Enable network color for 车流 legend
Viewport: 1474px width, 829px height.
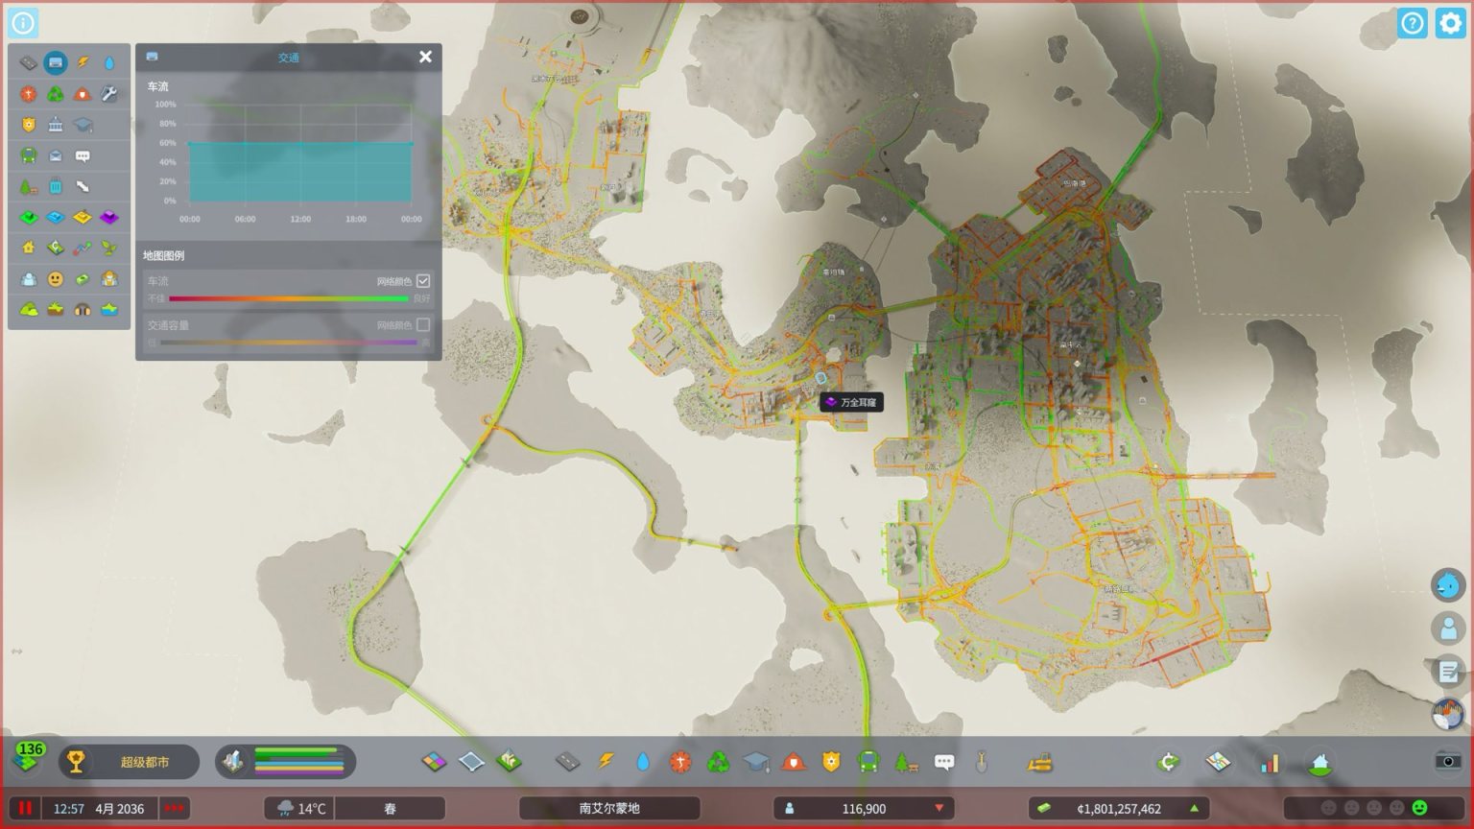(423, 281)
